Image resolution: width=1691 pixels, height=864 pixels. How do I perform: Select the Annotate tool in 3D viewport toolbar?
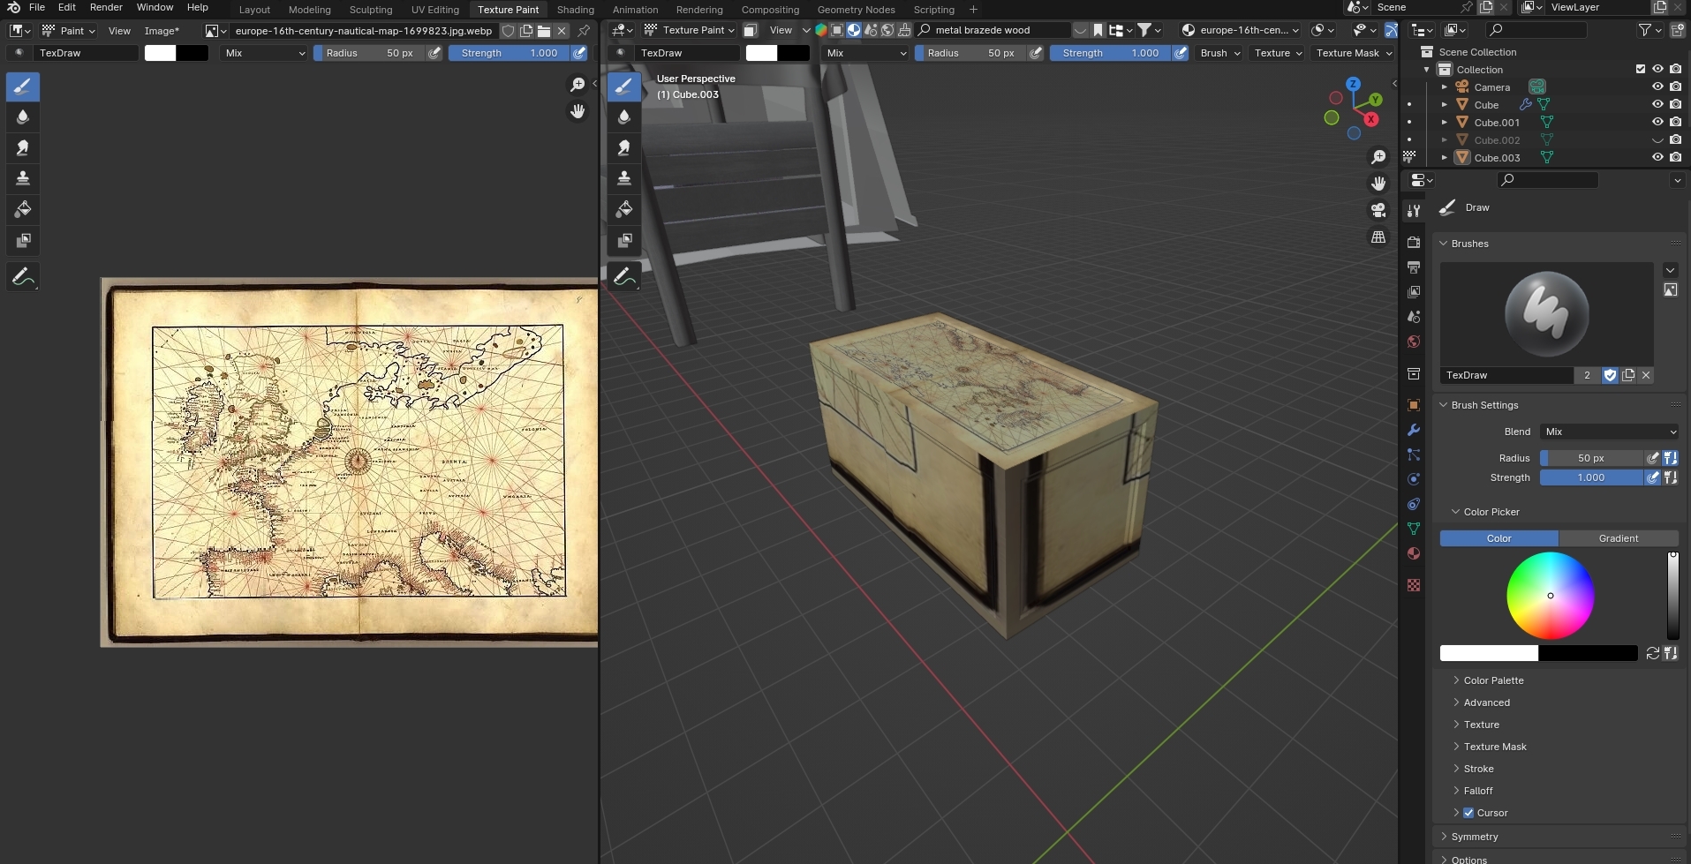[x=624, y=277]
